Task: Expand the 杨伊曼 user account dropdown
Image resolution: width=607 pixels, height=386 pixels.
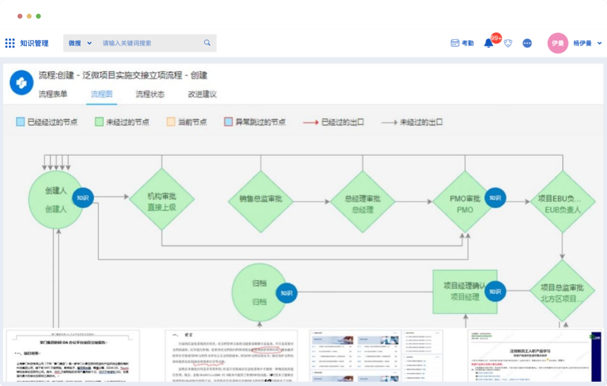Action: (599, 43)
